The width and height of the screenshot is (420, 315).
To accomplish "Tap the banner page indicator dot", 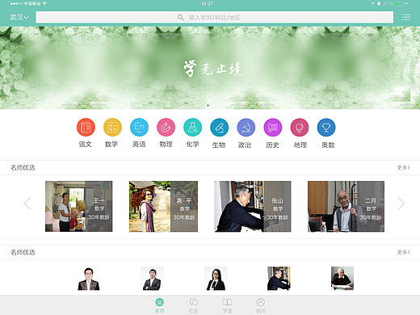I will pyautogui.click(x=208, y=105).
